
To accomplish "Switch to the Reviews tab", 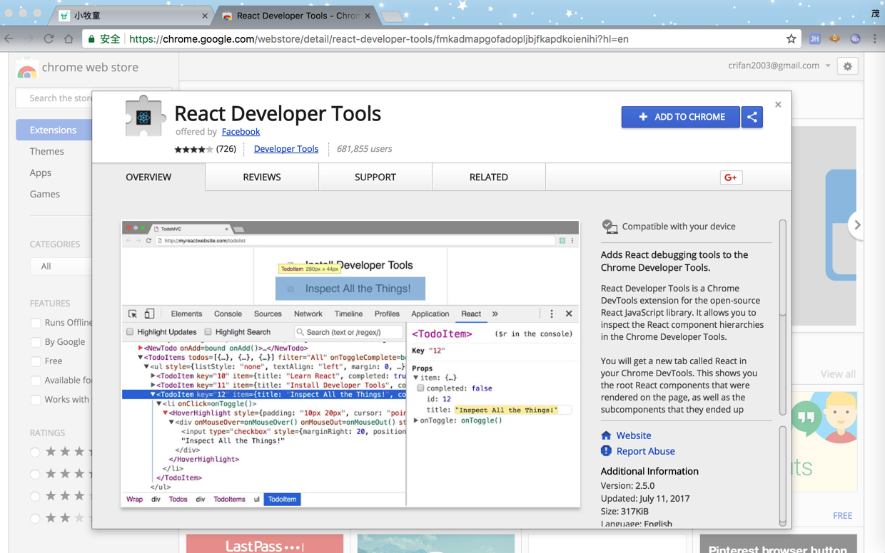I will coord(262,177).
